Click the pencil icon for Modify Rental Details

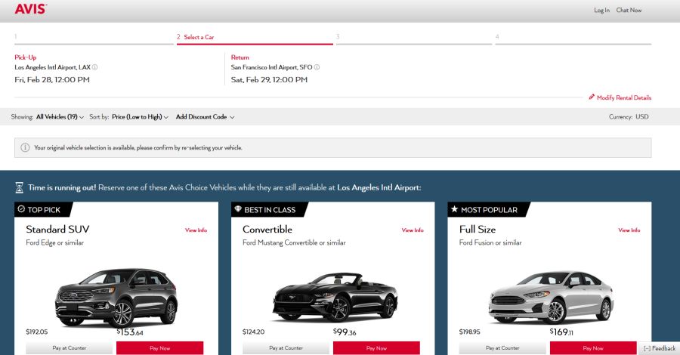pyautogui.click(x=592, y=97)
